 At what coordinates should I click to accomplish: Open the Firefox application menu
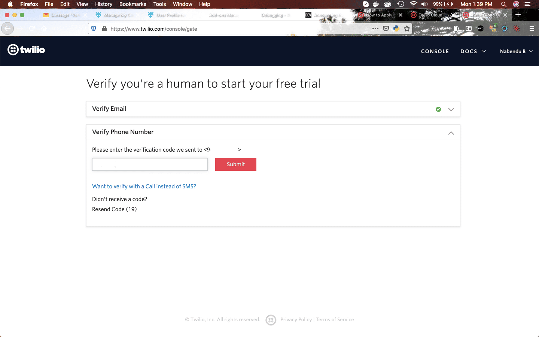click(29, 4)
